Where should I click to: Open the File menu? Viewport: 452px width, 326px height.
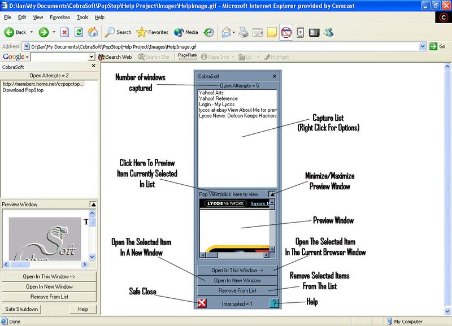pos(7,18)
